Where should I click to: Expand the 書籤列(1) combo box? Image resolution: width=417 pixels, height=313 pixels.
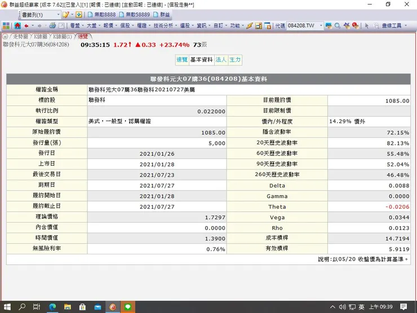(58, 14)
